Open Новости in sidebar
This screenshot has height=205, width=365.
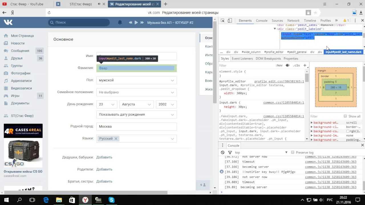tap(18, 43)
